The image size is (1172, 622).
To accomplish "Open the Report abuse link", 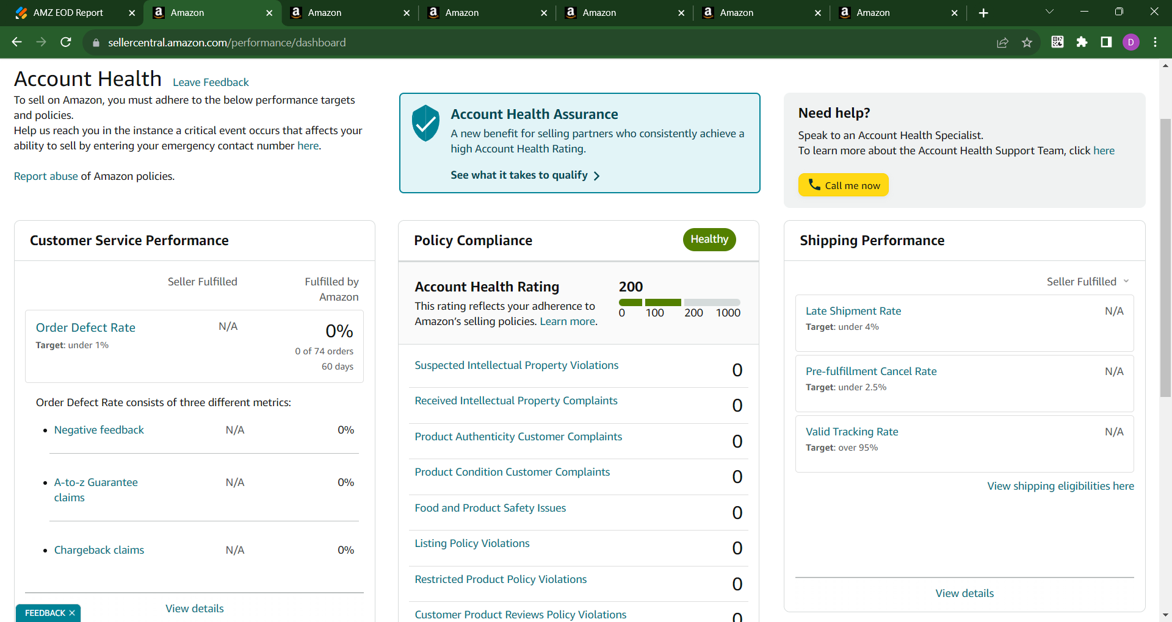I will (46, 176).
